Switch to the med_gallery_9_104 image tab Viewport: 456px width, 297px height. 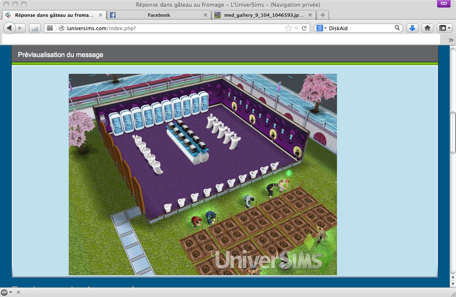[261, 15]
